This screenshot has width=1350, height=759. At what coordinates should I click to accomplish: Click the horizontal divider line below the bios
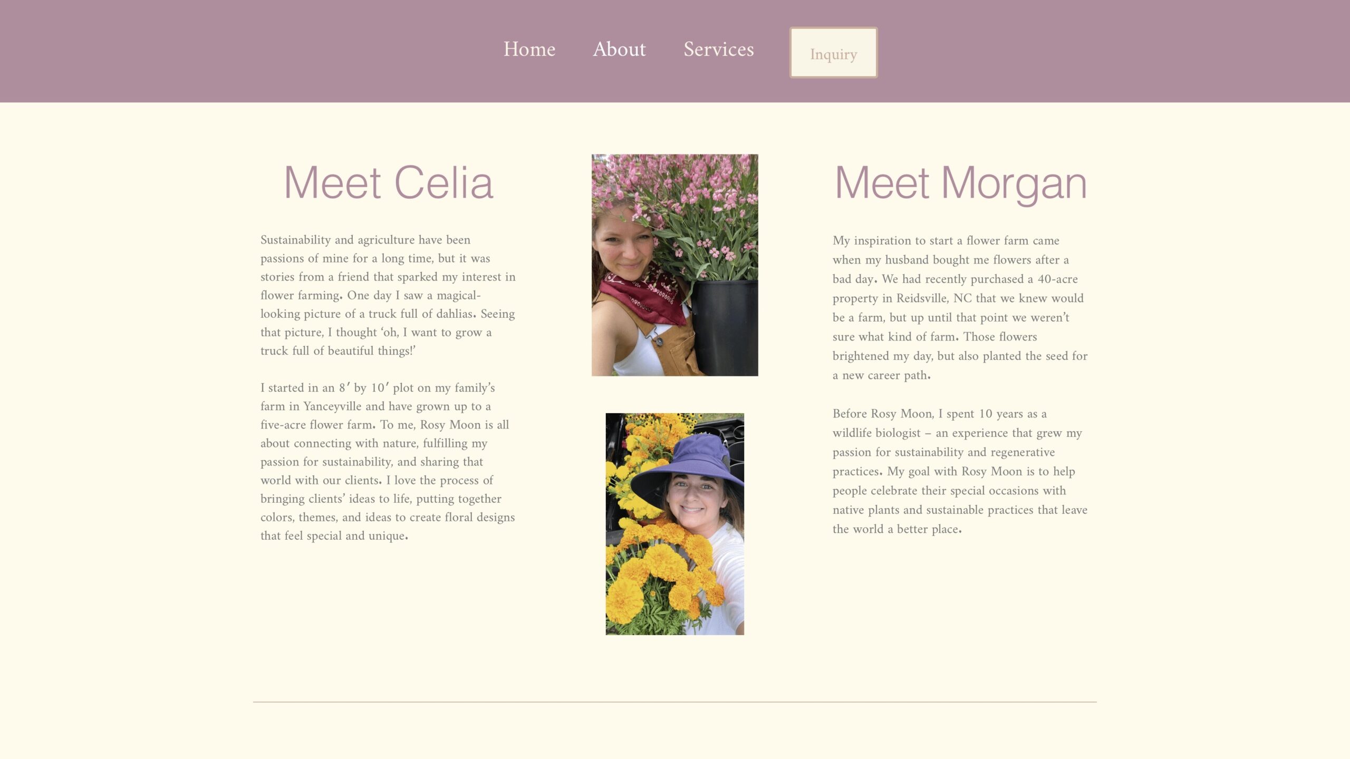click(674, 702)
